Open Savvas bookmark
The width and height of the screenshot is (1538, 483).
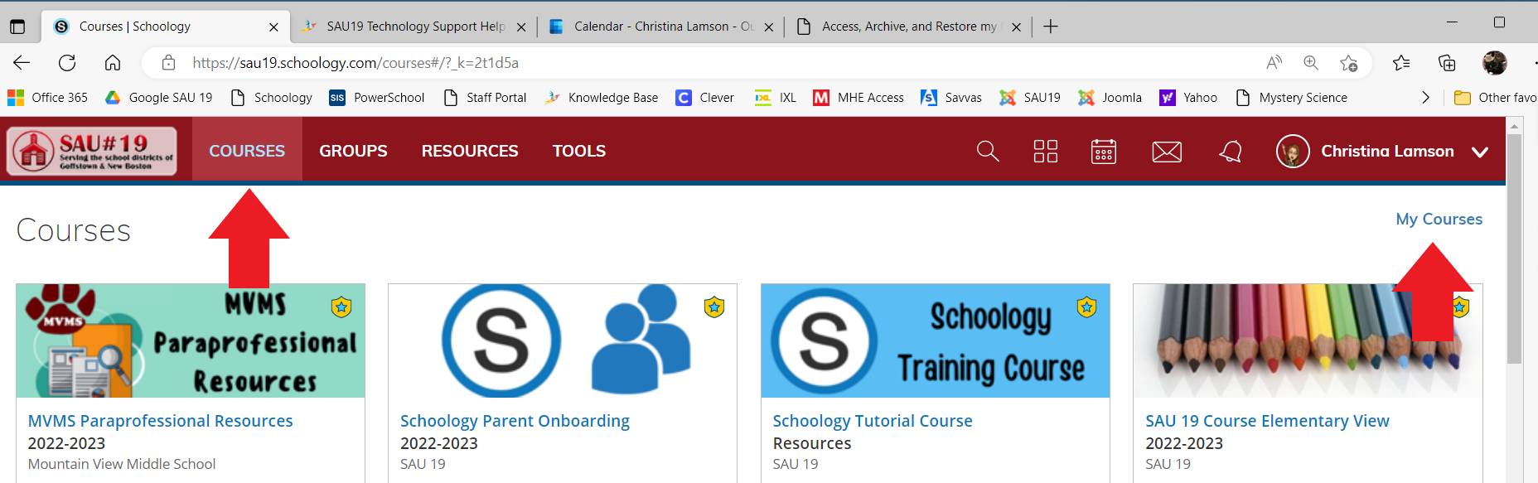click(x=950, y=98)
